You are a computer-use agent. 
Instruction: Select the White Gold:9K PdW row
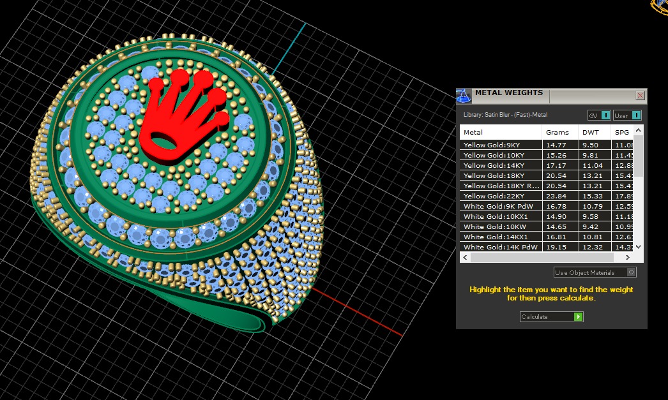tap(546, 207)
